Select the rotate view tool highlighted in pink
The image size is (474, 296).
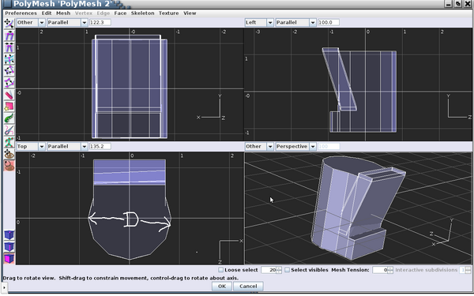click(9, 166)
